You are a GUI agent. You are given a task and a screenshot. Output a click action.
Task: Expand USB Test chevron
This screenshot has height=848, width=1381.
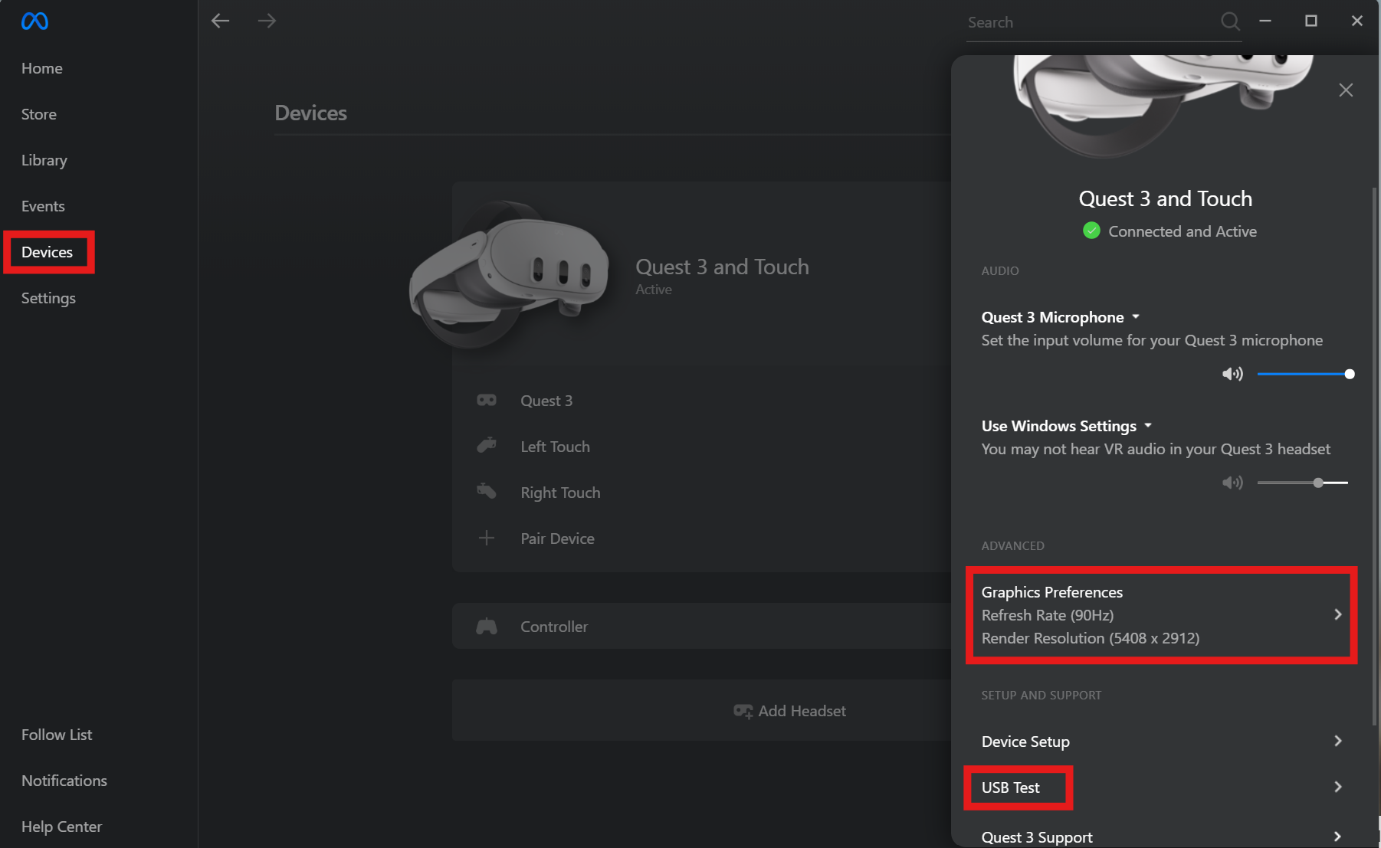click(1338, 787)
